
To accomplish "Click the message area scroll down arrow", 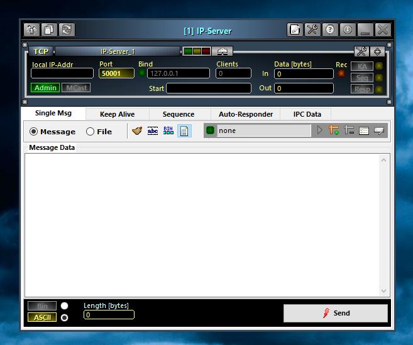I will tap(383, 290).
